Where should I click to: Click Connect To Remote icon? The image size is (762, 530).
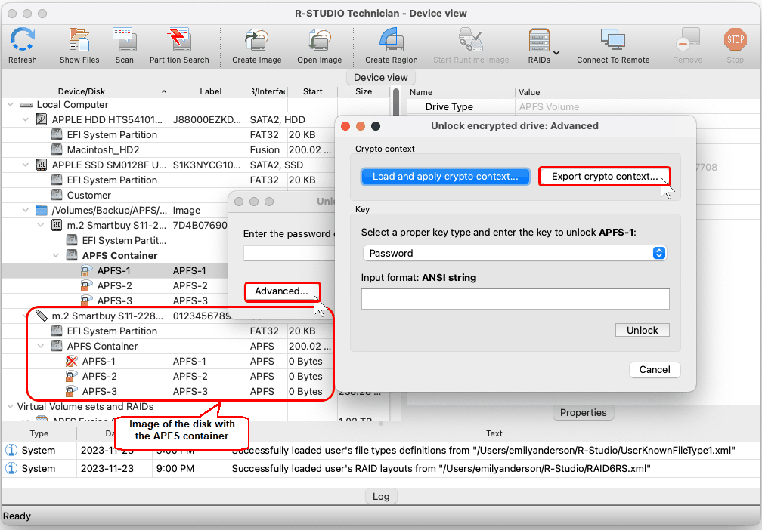pyautogui.click(x=613, y=40)
